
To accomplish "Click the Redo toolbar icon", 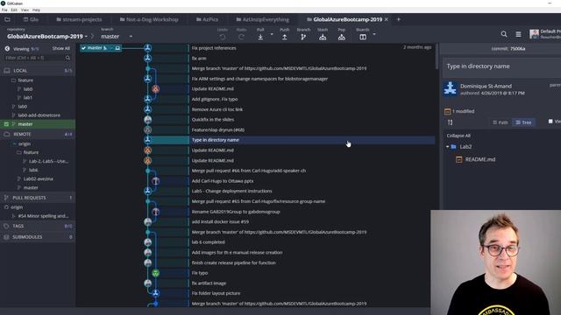I will tap(242, 37).
